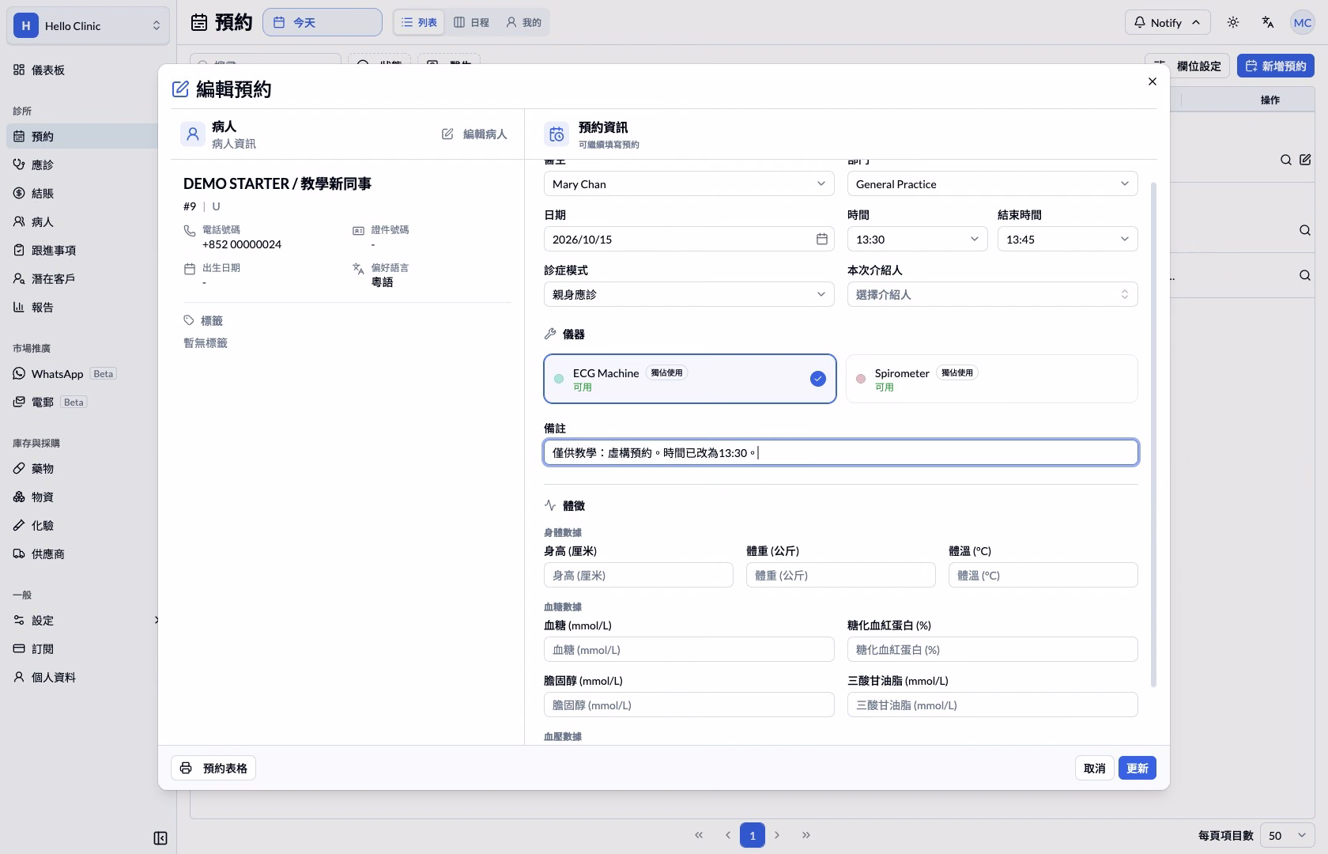Go to the first page arrow
1328x854 pixels.
click(699, 835)
